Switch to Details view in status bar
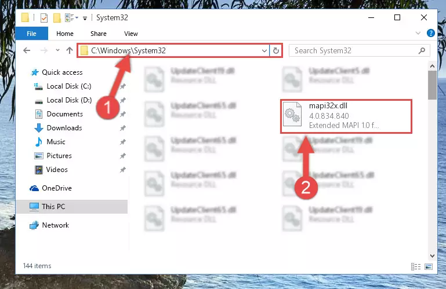Viewport: 446px width, 289px height. point(416,266)
